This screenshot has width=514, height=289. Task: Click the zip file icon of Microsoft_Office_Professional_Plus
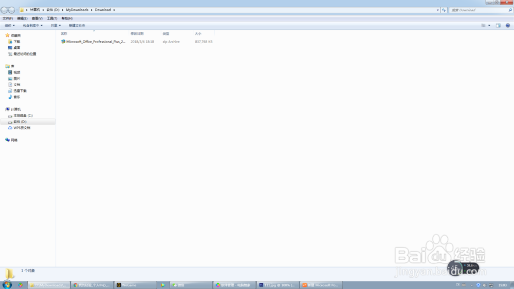(63, 42)
